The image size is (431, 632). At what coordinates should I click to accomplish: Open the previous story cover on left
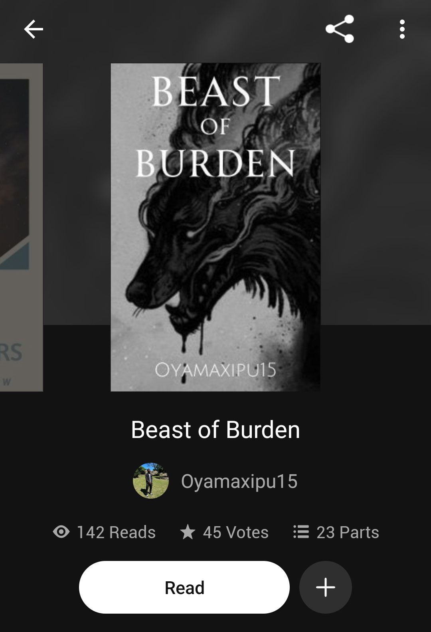point(21,227)
